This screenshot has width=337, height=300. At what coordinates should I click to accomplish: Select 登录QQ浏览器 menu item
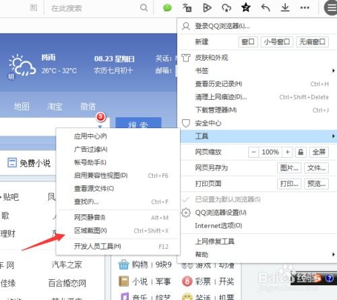pyautogui.click(x=258, y=26)
